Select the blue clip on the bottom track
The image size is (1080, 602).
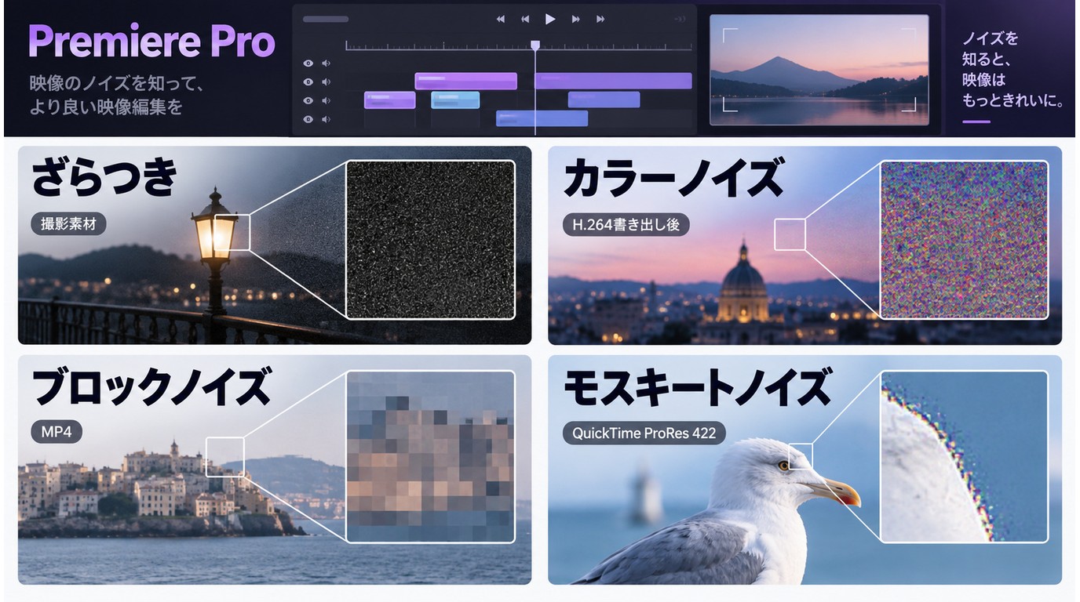tap(542, 118)
